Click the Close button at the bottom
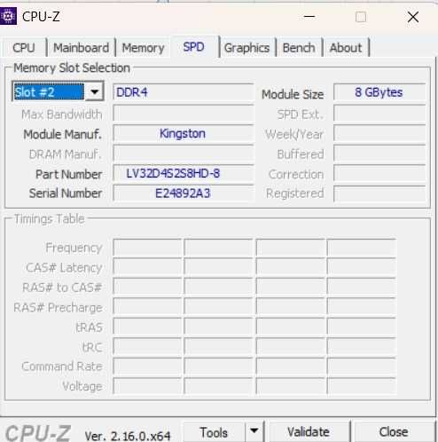Viewport: 438px width, 442px height. pos(394,432)
